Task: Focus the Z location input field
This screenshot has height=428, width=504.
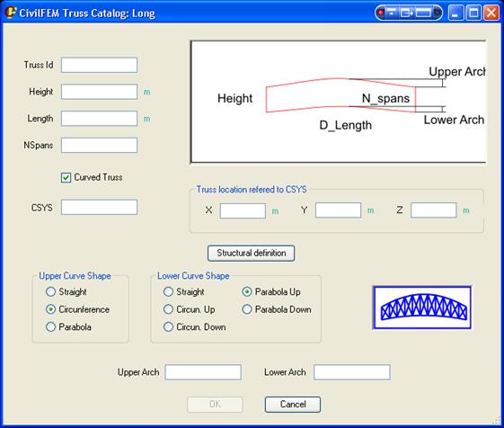Action: pyautogui.click(x=433, y=210)
